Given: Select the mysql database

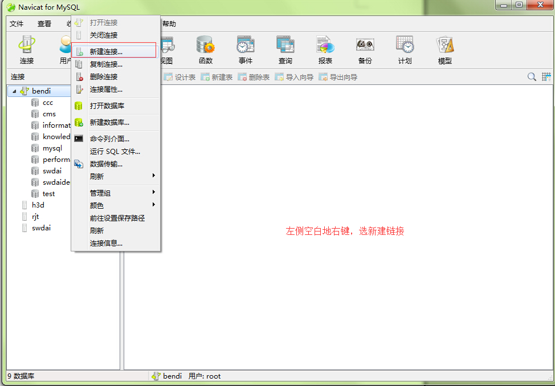Looking at the screenshot, I should [52, 148].
